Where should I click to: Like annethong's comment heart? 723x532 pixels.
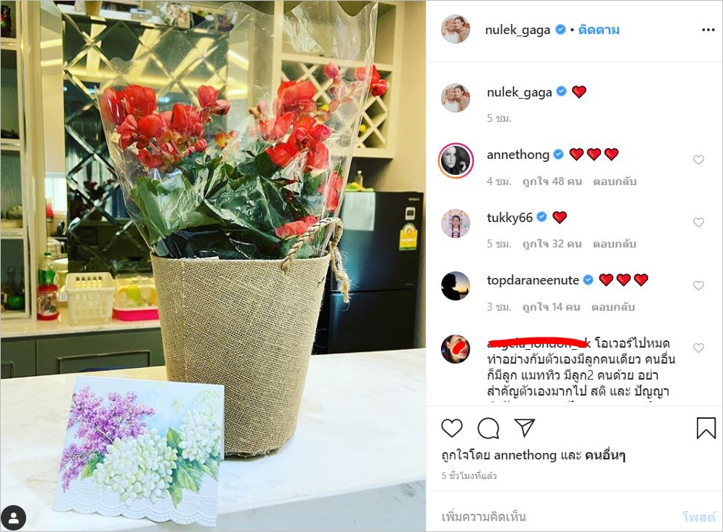point(698,160)
